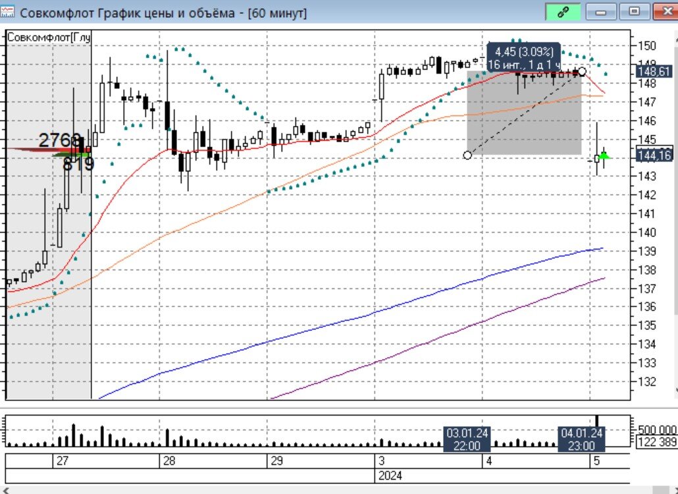678x494 pixels.
Task: Click the 148,61 price label on axis
Action: click(x=656, y=71)
